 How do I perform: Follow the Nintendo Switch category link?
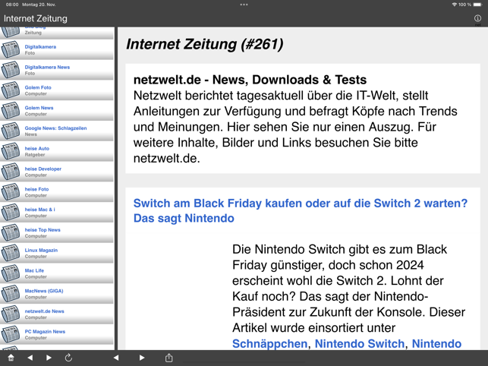coord(360,343)
